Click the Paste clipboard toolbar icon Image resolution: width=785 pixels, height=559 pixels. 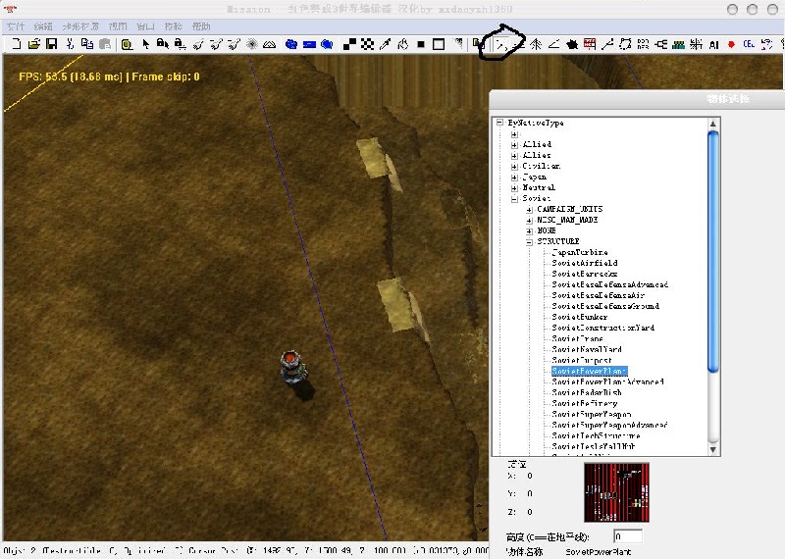105,44
